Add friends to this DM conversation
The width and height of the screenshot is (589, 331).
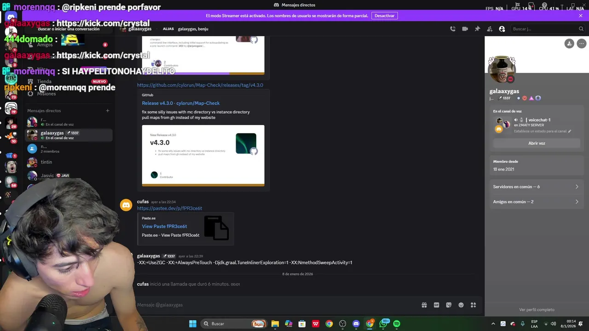[x=490, y=29]
